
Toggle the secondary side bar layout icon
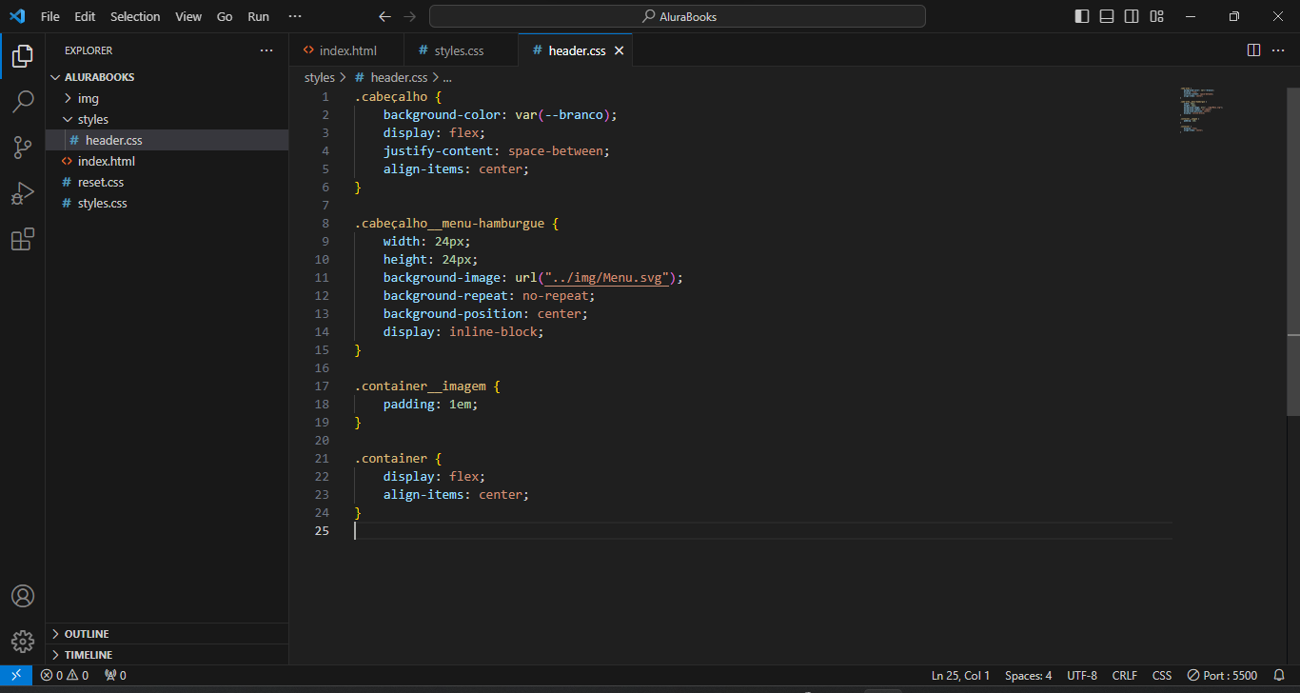(1132, 16)
